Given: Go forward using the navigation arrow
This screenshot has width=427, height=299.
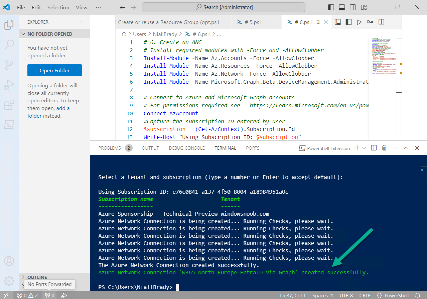Looking at the screenshot, I should 133,7.
